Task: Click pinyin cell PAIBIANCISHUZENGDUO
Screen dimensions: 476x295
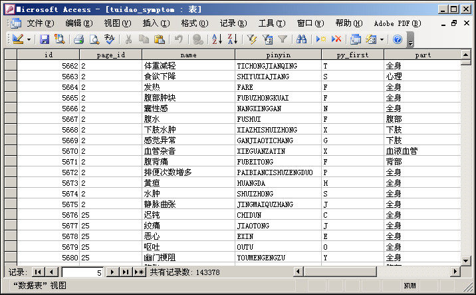Action: 278,172
